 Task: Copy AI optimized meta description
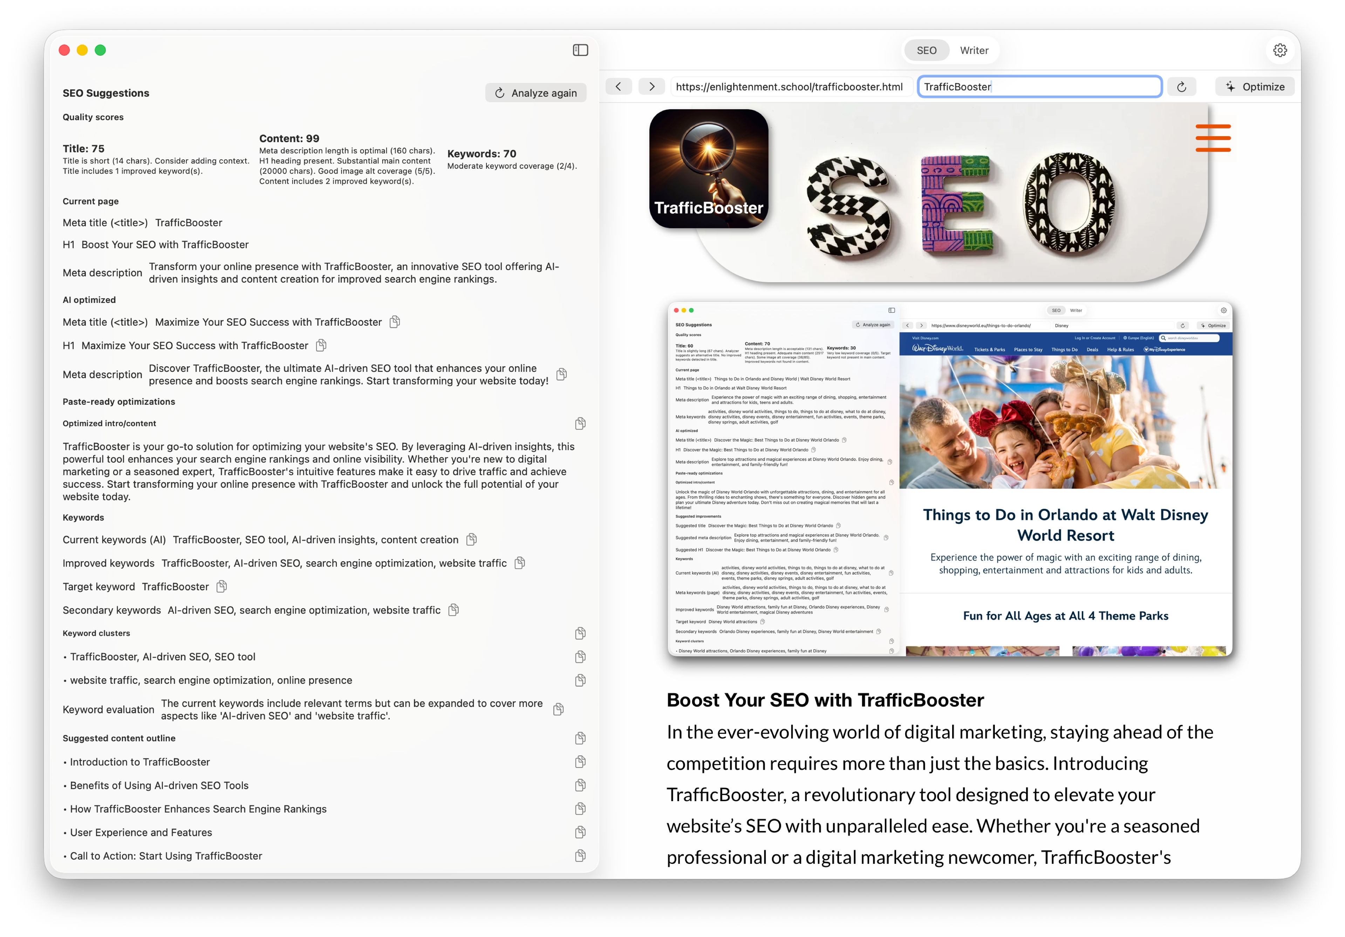click(x=561, y=375)
